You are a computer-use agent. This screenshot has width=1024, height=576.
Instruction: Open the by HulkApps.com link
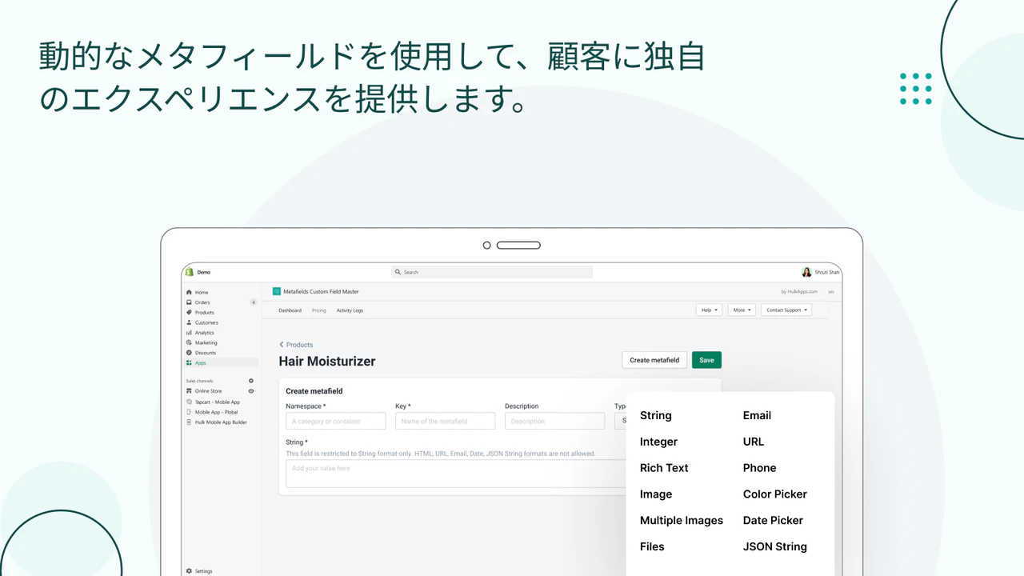pos(799,292)
